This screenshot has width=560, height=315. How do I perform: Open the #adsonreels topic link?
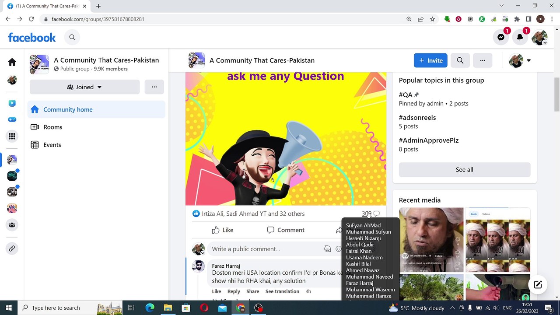point(417,117)
